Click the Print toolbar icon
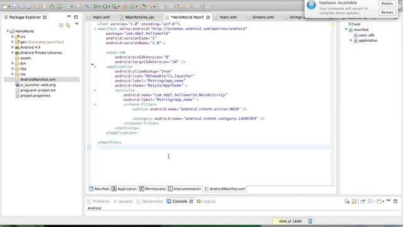Image resolution: width=403 pixels, height=227 pixels. coord(28,6)
